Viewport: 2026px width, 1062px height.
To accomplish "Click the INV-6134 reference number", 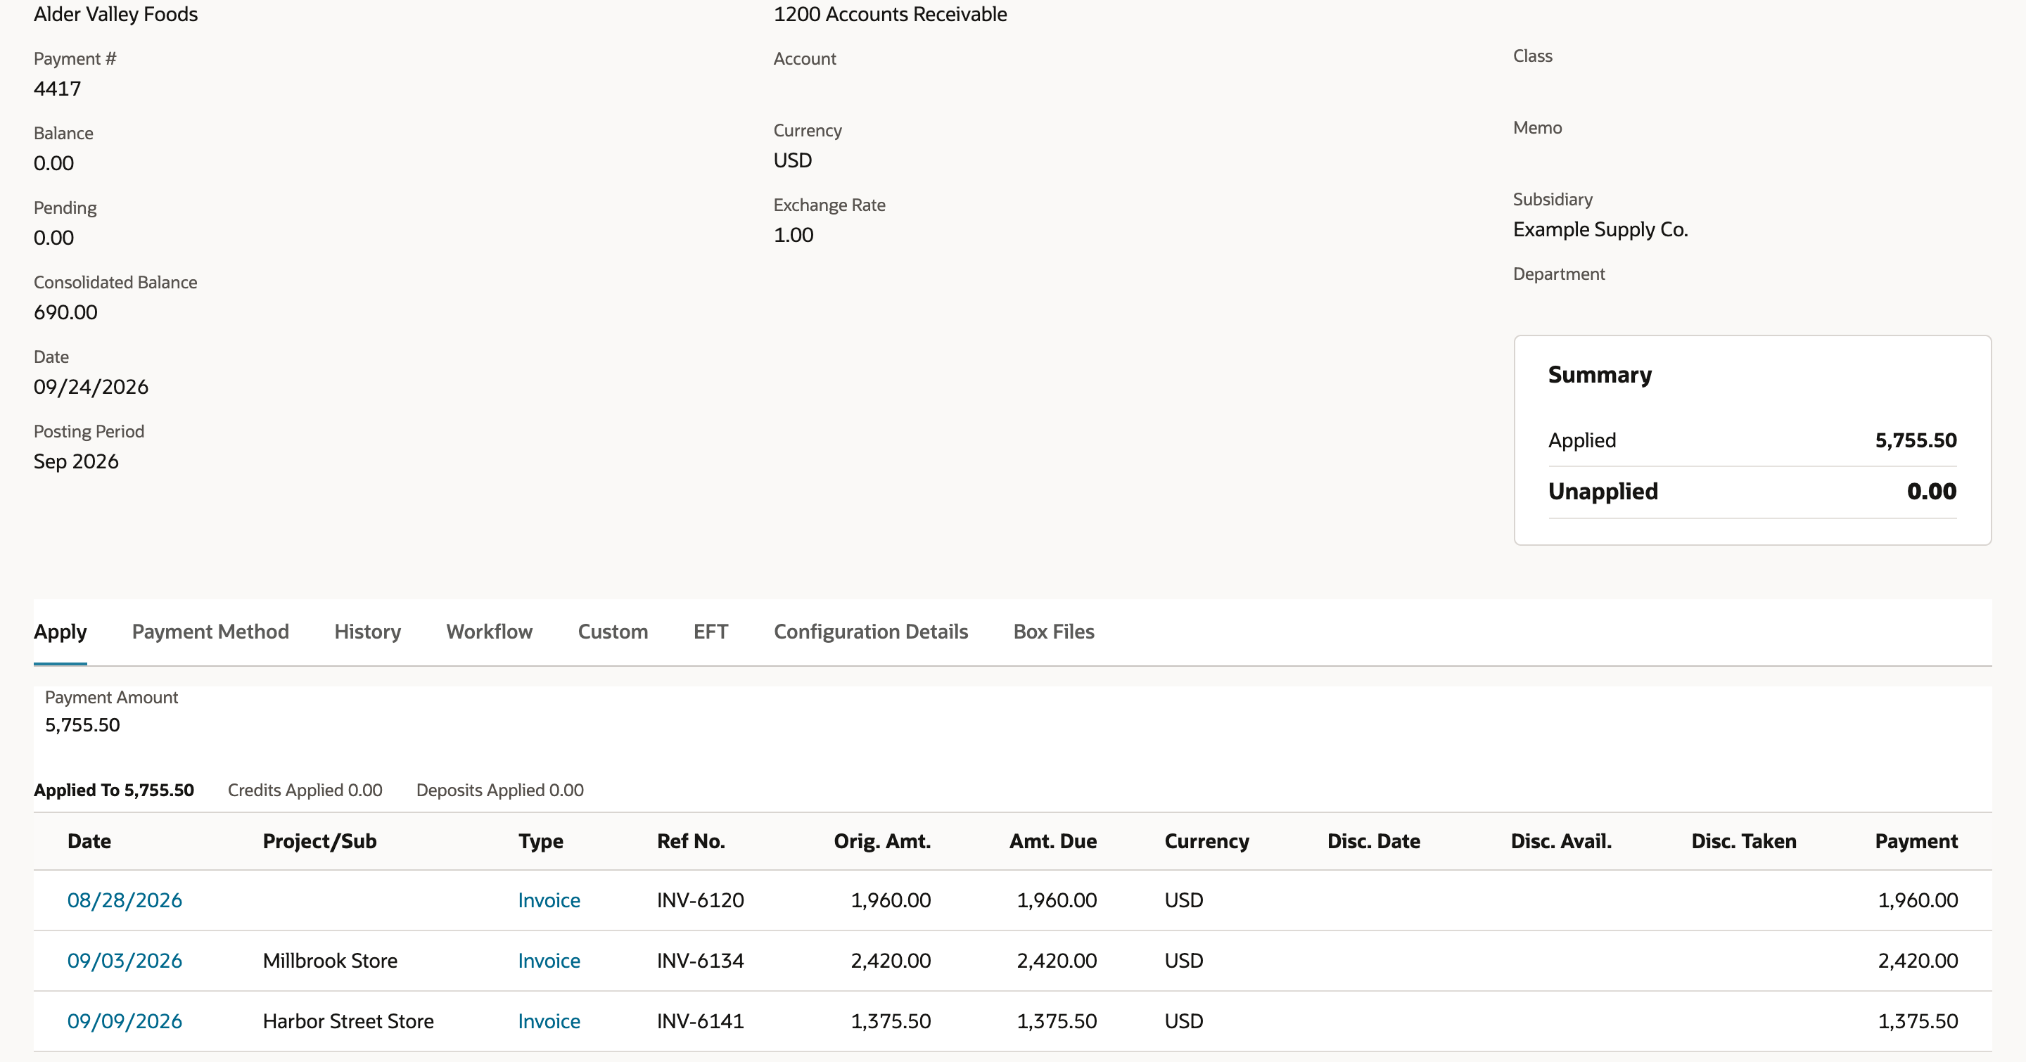I will click(x=700, y=961).
